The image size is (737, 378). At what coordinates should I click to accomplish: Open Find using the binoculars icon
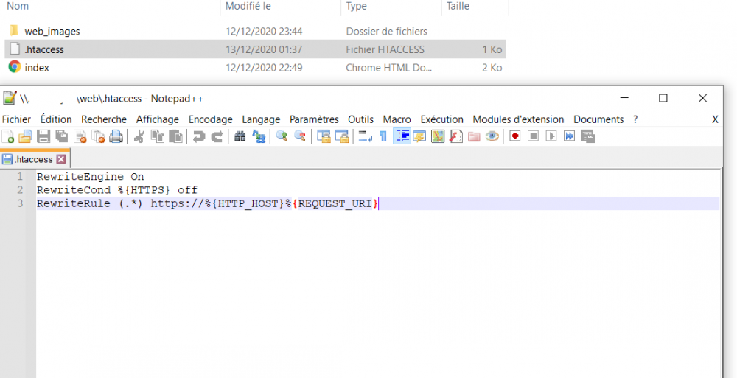(240, 137)
